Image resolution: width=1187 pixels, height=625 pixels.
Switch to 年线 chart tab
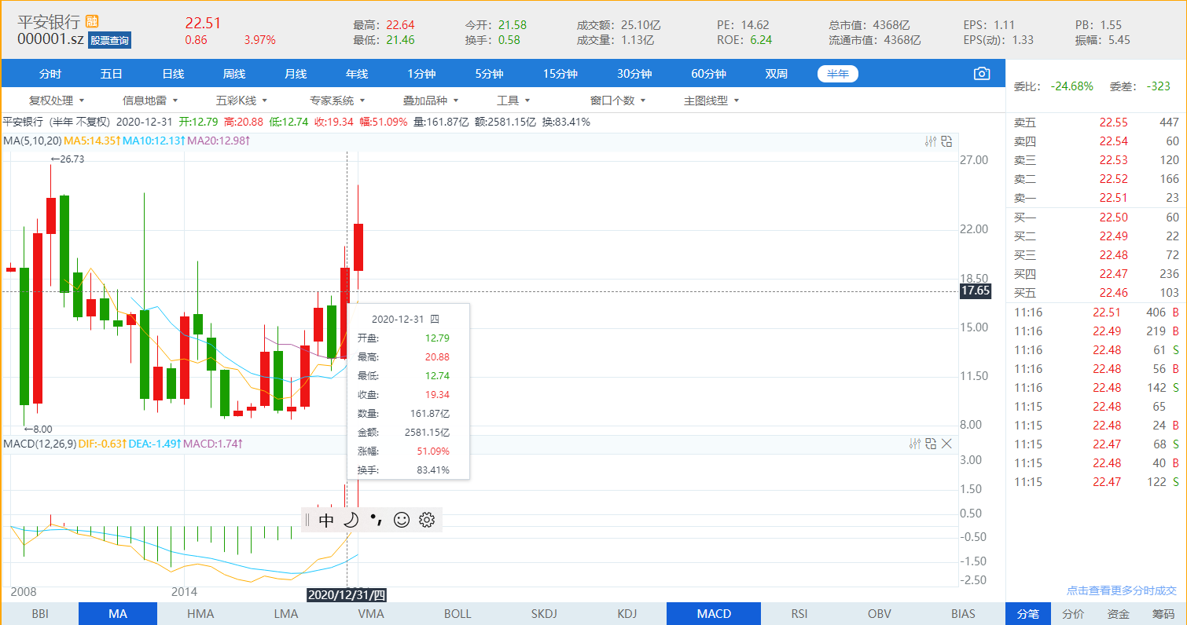coord(357,74)
